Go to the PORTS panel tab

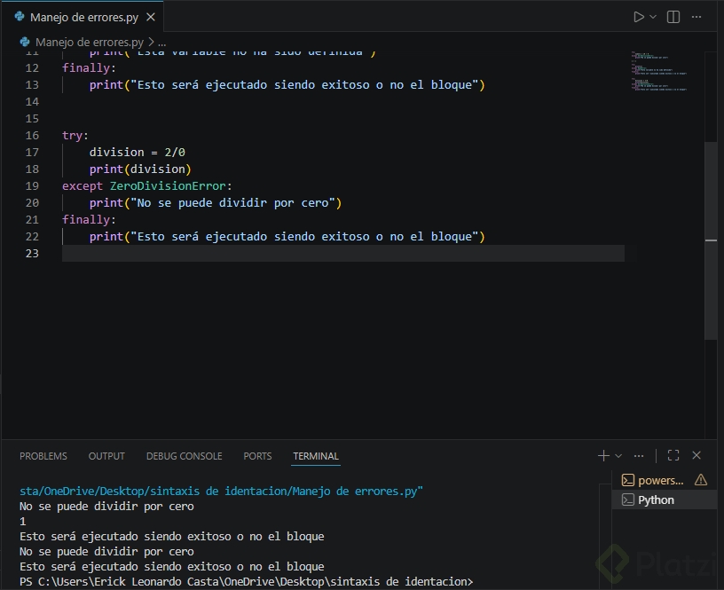pyautogui.click(x=257, y=456)
